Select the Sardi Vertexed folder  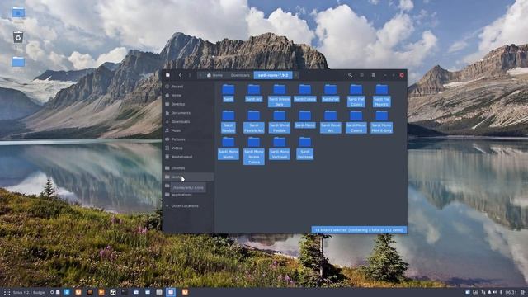tap(305, 148)
